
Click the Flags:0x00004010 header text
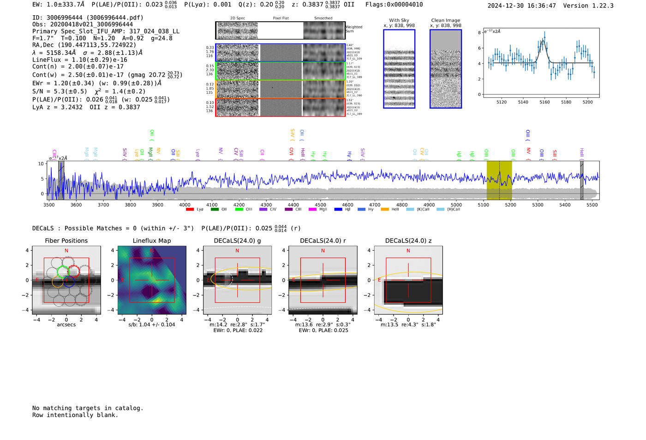[x=394, y=5]
